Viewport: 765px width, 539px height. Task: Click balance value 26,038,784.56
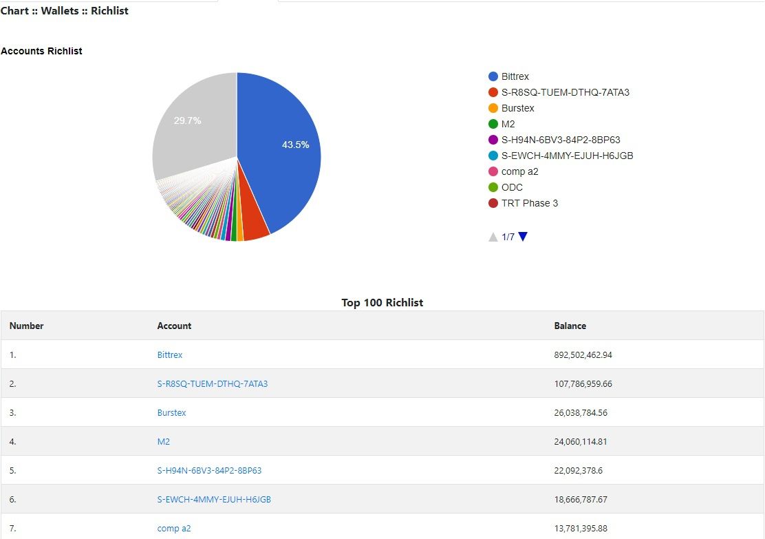coord(581,412)
